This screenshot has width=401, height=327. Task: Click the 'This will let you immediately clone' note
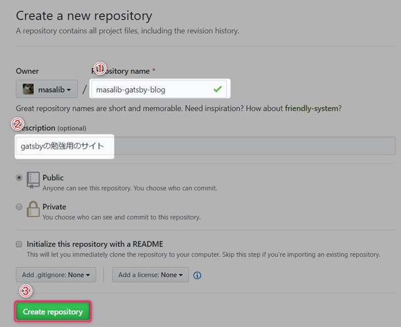click(x=204, y=254)
